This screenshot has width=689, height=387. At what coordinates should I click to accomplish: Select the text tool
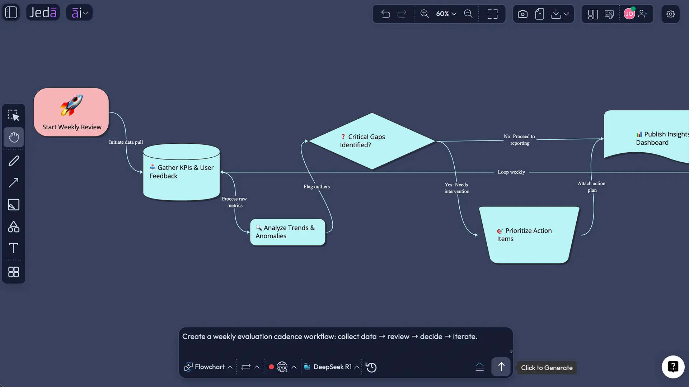coord(14,248)
